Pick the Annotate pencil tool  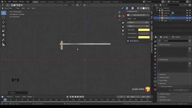(4, 40)
